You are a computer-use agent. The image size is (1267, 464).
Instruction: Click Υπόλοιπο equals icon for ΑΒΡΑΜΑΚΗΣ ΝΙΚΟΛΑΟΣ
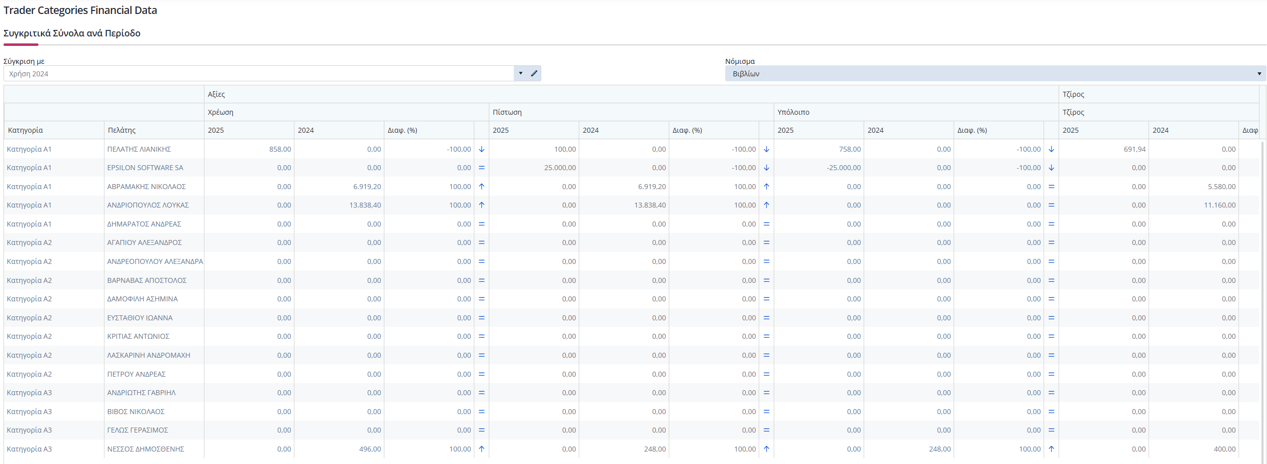click(1052, 187)
